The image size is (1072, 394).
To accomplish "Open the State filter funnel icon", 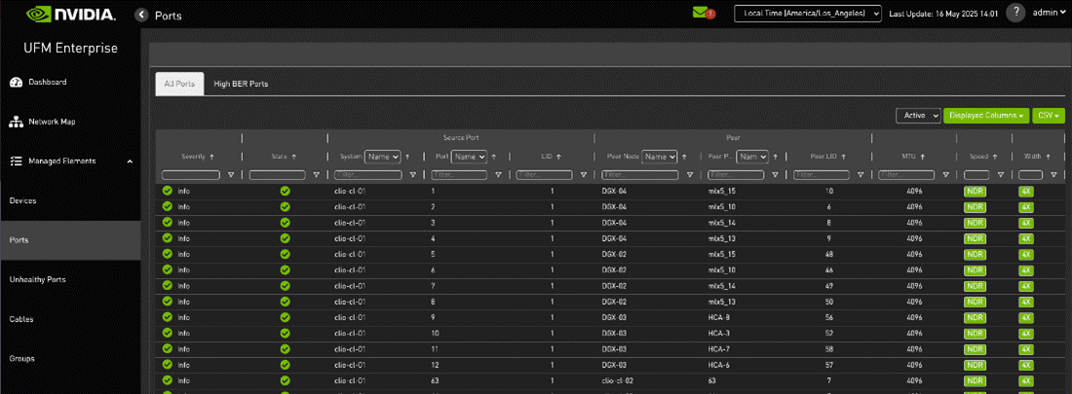I will tap(316, 175).
